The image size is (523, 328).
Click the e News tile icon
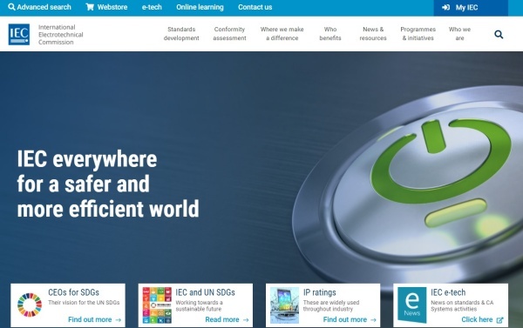[412, 305]
